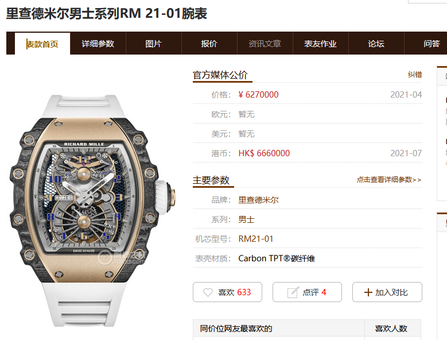Click the heart icon beside 喜欢
The width and height of the screenshot is (447, 340).
click(x=208, y=292)
